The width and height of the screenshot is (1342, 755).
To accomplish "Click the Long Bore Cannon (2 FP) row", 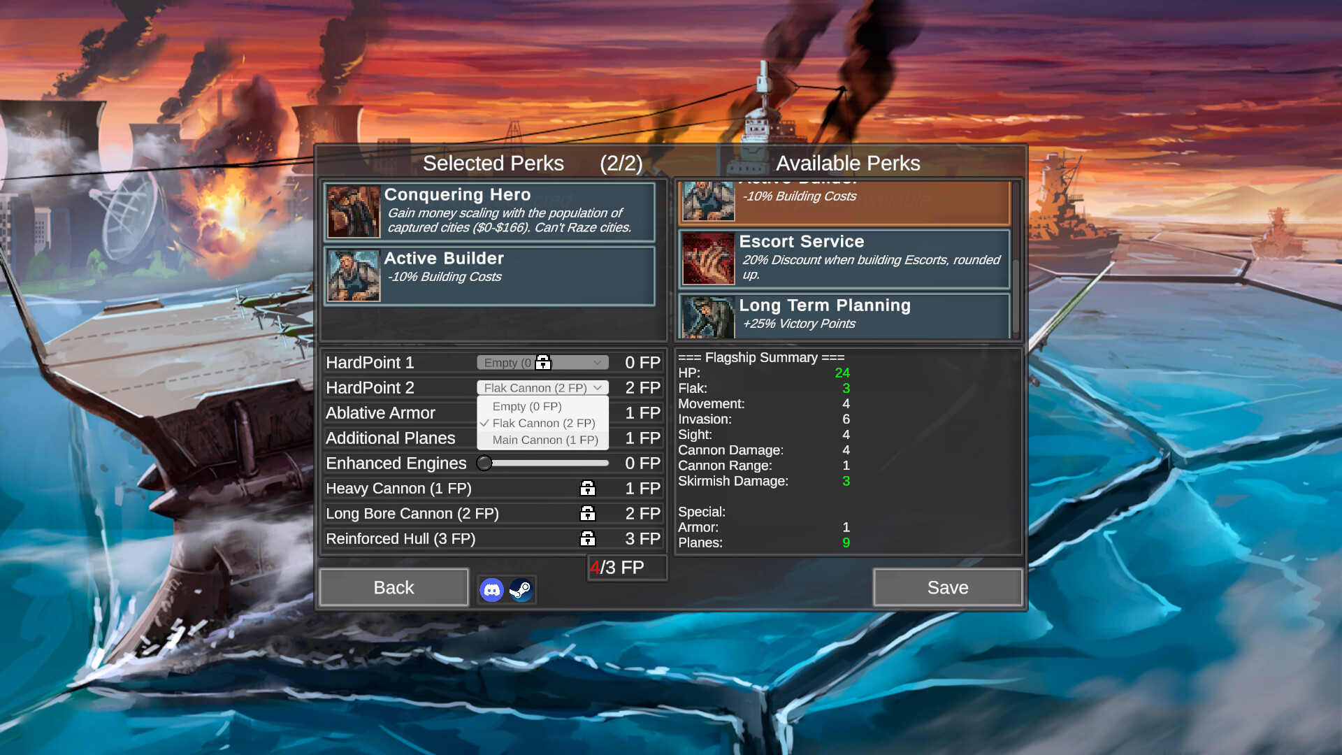I will click(x=493, y=513).
